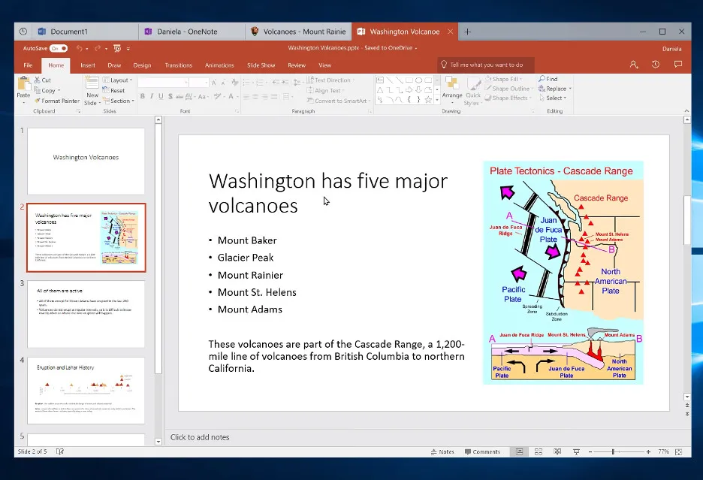Screen dimensions: 703x480
Task: Click the Undo arrow icon
Action: coord(80,48)
